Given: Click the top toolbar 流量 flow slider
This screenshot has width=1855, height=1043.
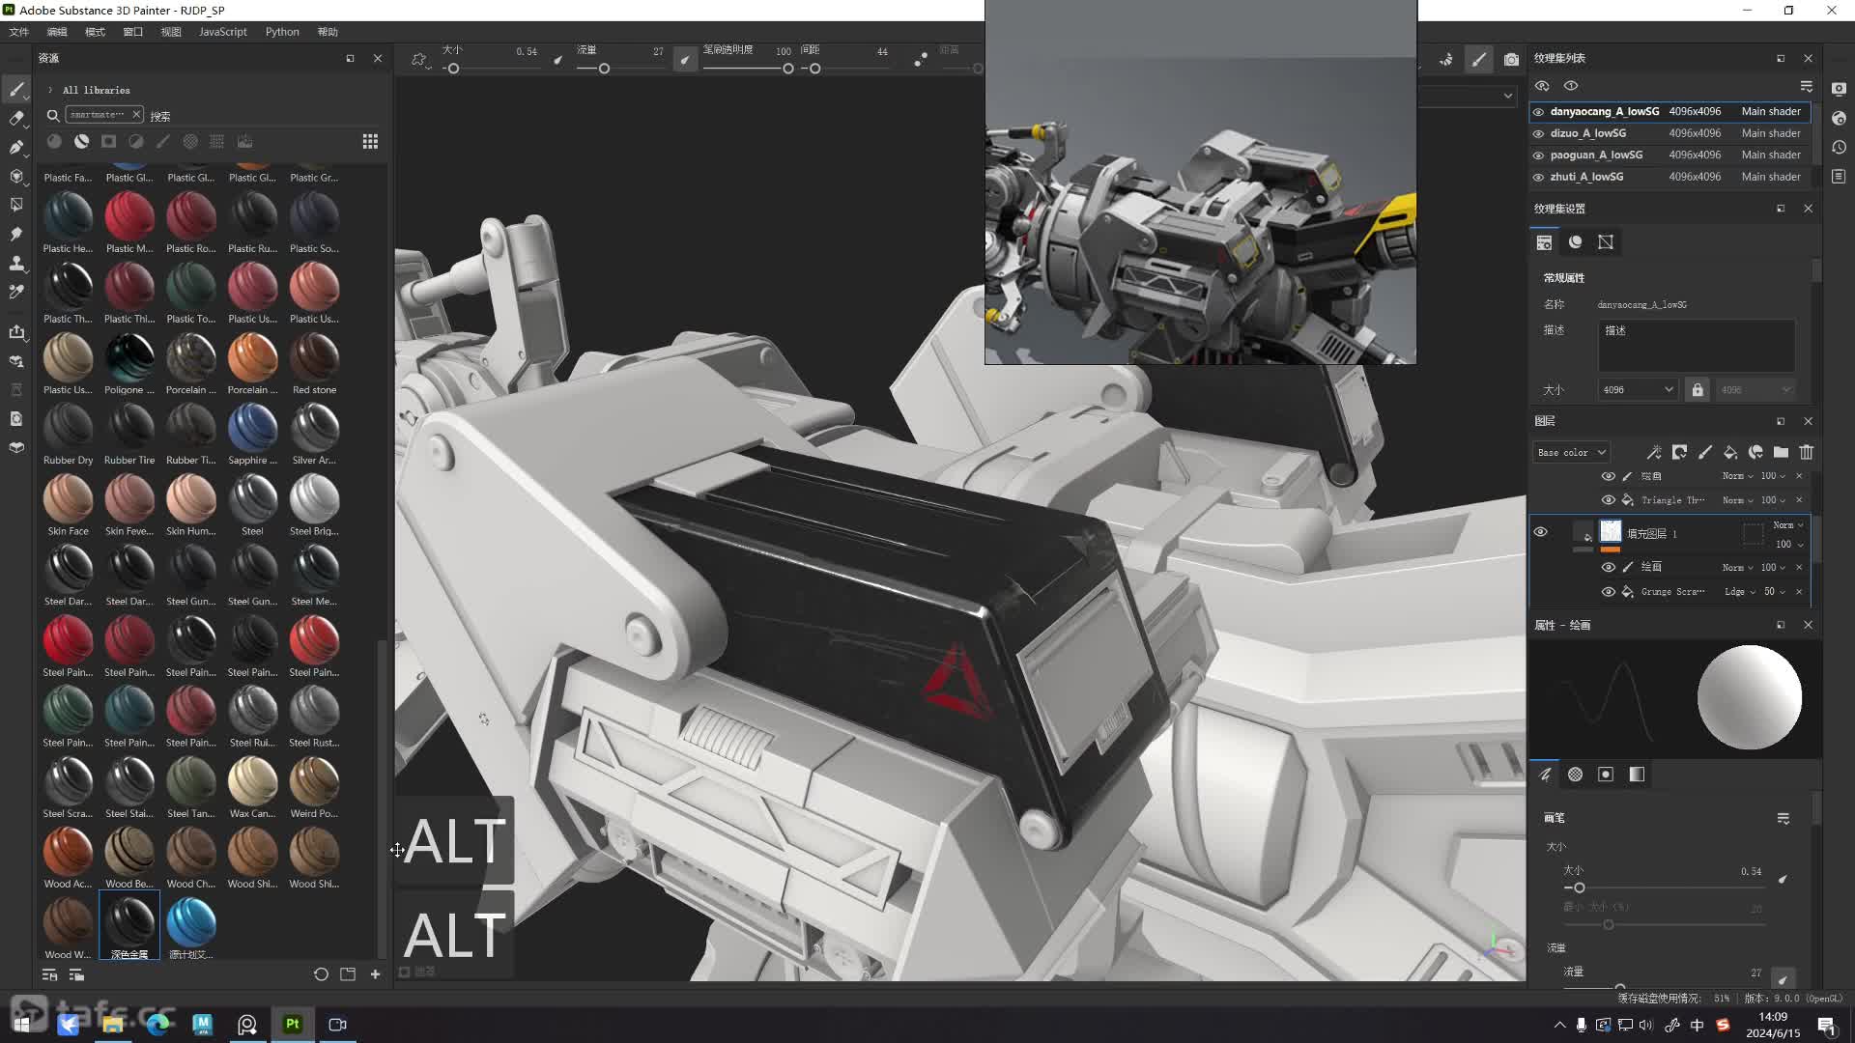Looking at the screenshot, I should [620, 69].
